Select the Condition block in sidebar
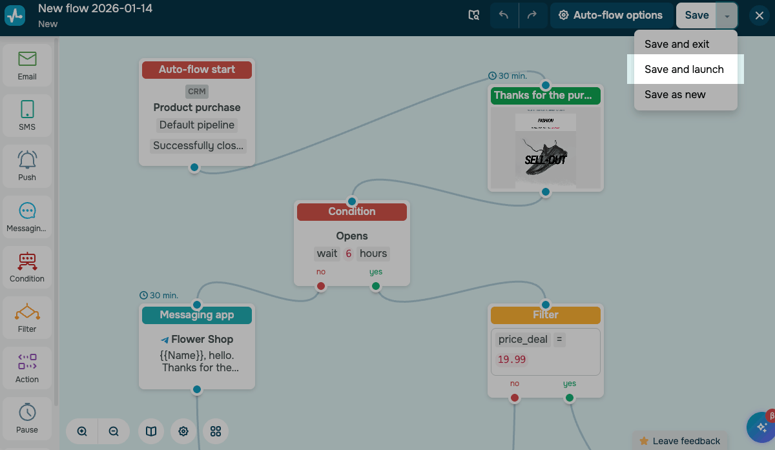This screenshot has width=775, height=450. tap(27, 267)
